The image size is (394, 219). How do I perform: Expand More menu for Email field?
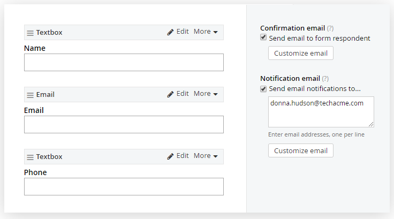(206, 94)
